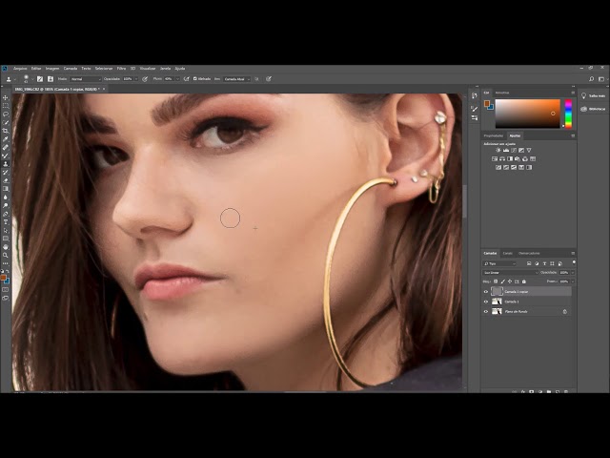Image resolution: width=610 pixels, height=458 pixels.
Task: Open the Imagem menu
Action: [52, 69]
